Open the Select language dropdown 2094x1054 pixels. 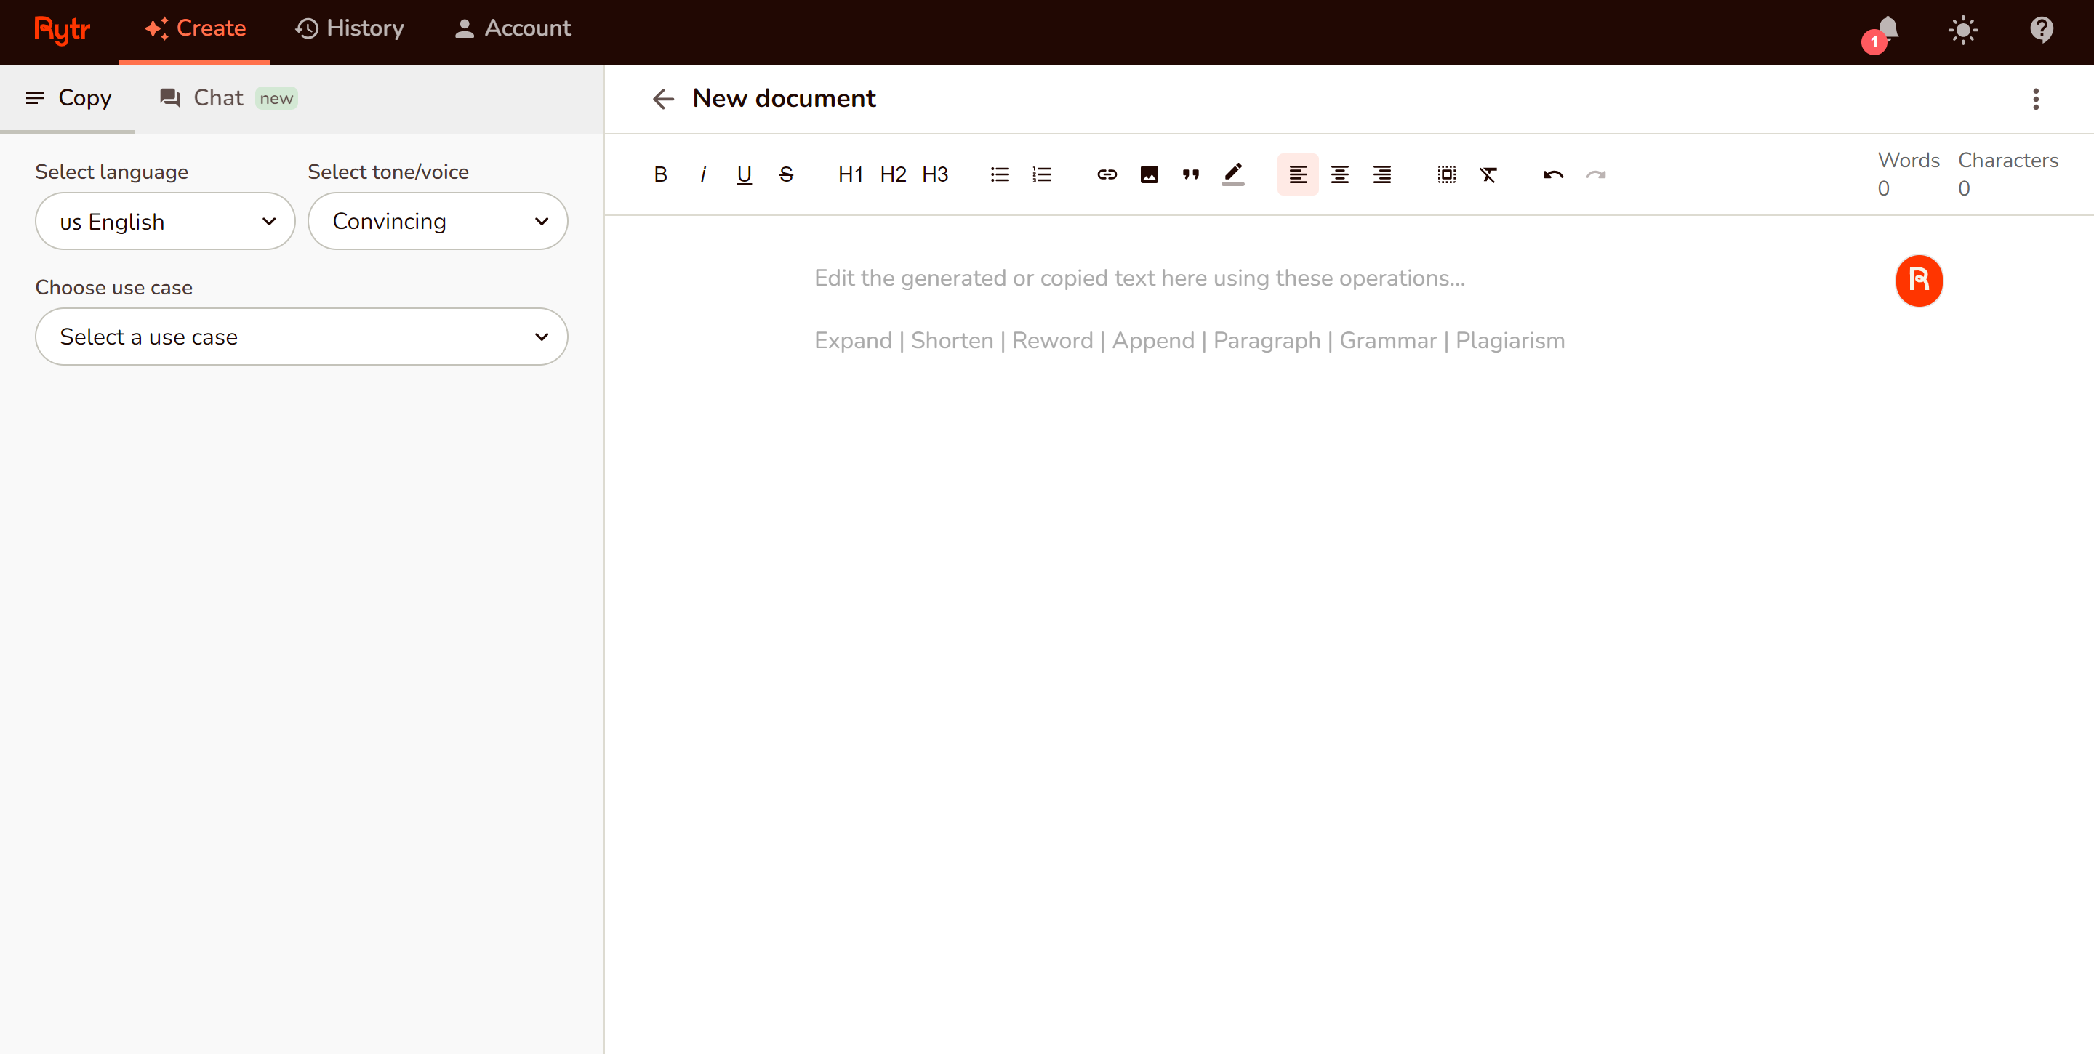pos(165,221)
